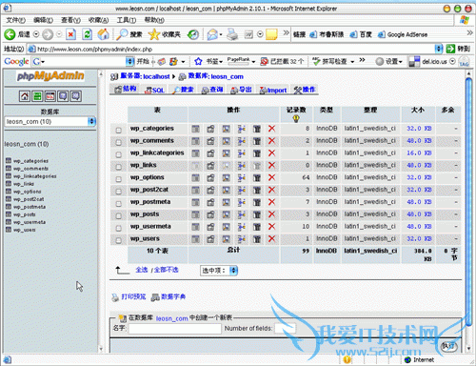
Task: Check the wp_posts row checkbox
Action: click(118, 215)
